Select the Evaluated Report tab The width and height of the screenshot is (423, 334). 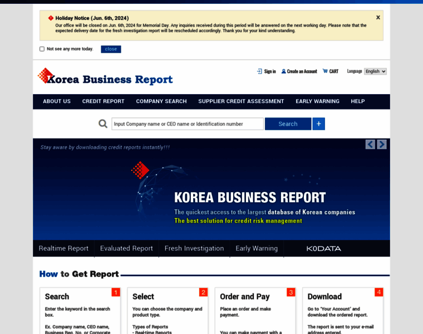point(126,248)
